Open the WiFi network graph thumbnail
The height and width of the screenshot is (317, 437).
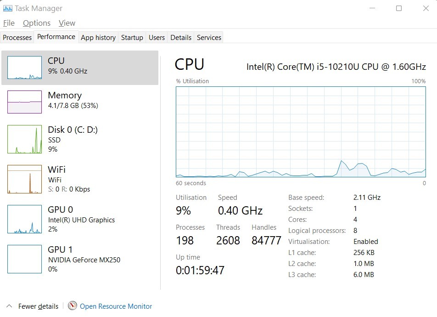[24, 179]
